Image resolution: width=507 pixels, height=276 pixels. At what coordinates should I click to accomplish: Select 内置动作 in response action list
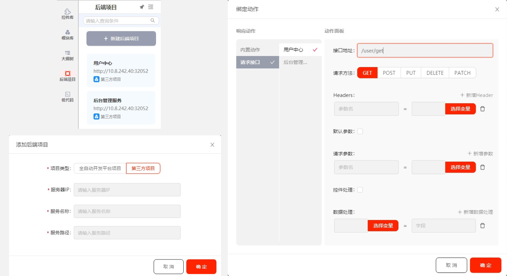[x=250, y=50]
